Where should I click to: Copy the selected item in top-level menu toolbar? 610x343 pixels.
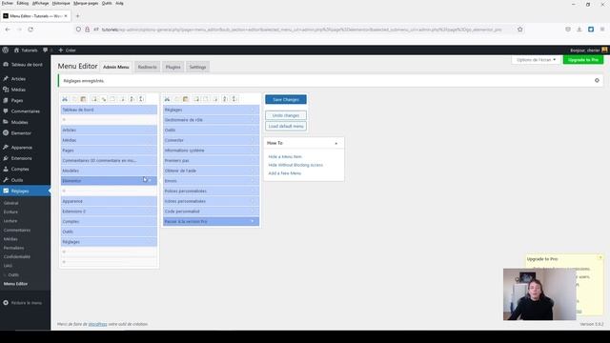[x=74, y=99]
